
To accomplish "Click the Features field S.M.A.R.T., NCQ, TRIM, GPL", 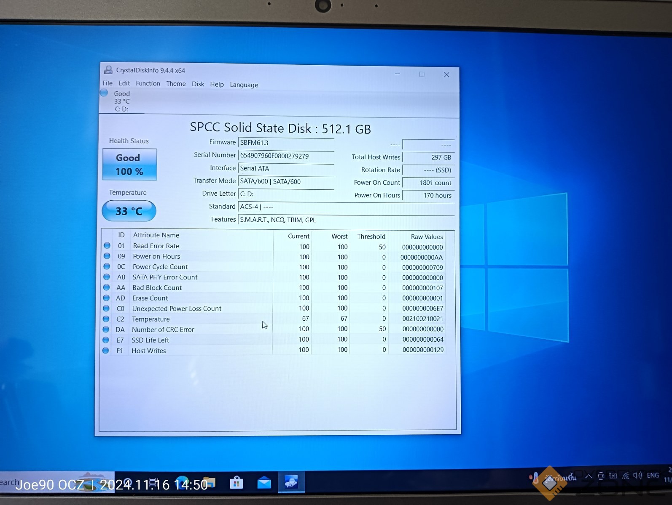I will [x=346, y=220].
